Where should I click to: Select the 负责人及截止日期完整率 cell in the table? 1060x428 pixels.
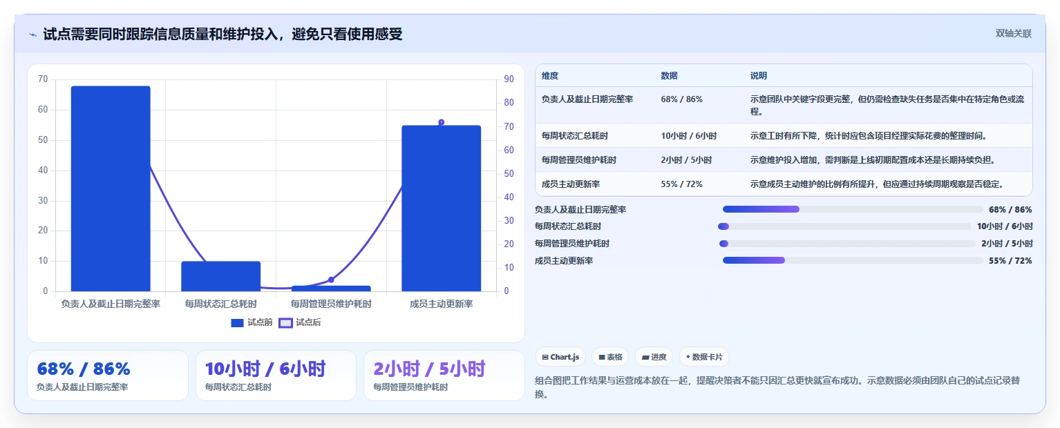tap(587, 99)
